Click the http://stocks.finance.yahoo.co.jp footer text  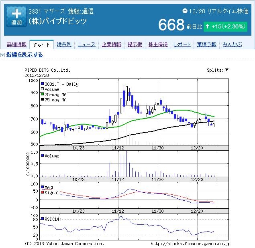(190, 244)
